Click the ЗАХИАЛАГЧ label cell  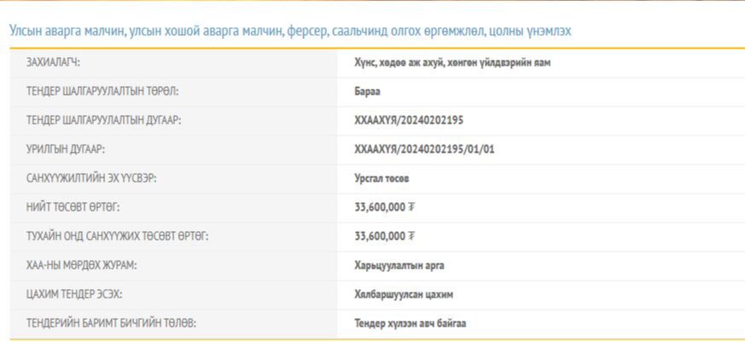[x=60, y=62]
